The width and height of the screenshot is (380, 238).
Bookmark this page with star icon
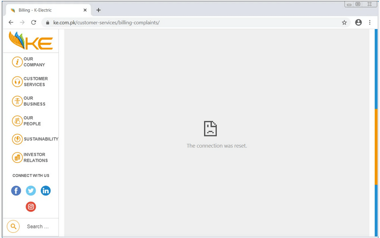coord(344,22)
